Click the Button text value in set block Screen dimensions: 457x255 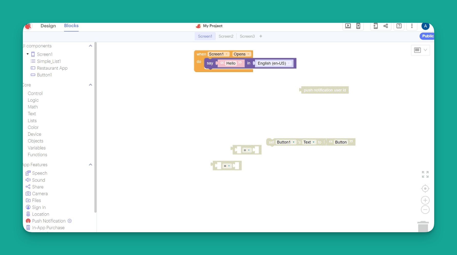coord(341,142)
